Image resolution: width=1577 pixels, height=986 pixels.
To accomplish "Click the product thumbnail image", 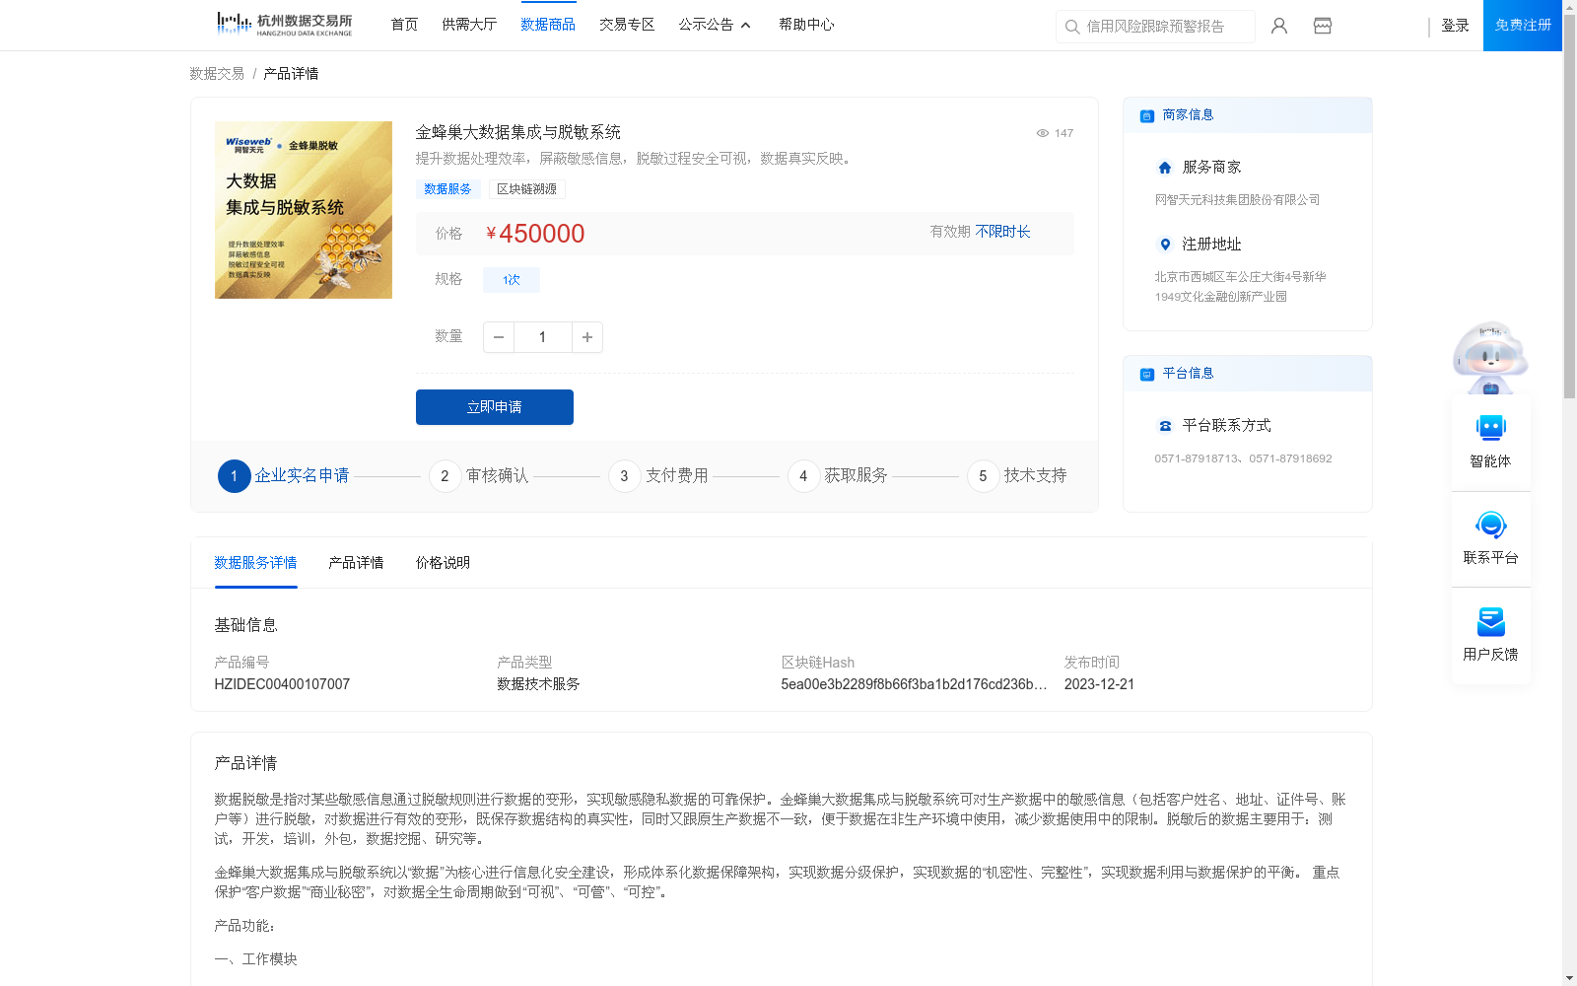I will pos(304,210).
